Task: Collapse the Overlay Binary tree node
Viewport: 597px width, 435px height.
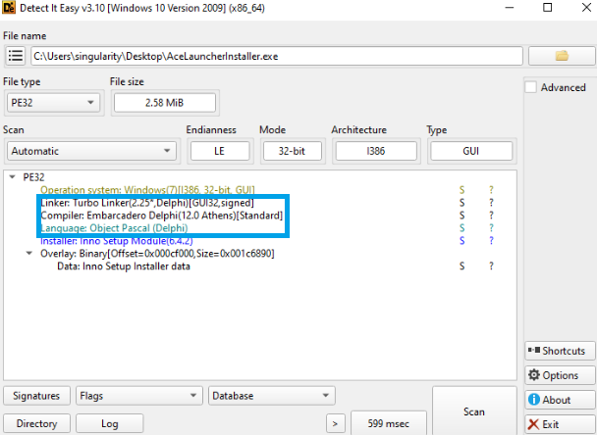Action: point(28,253)
